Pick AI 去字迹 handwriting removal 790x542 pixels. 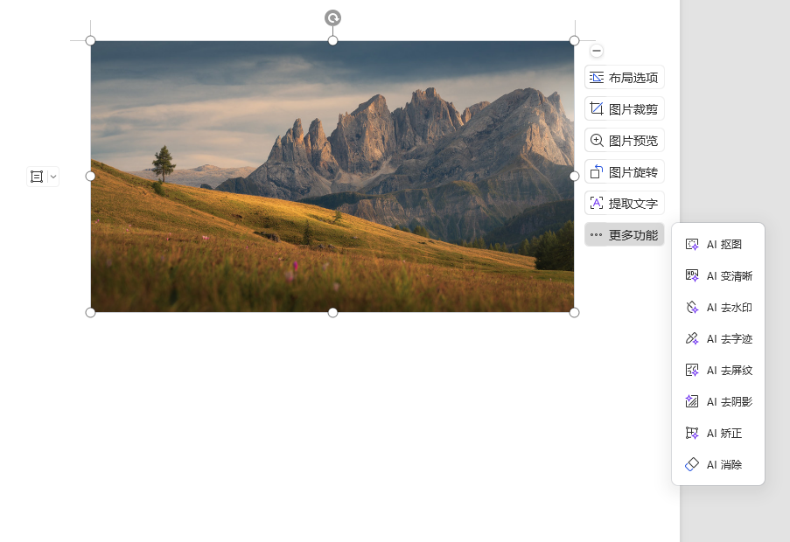717,339
